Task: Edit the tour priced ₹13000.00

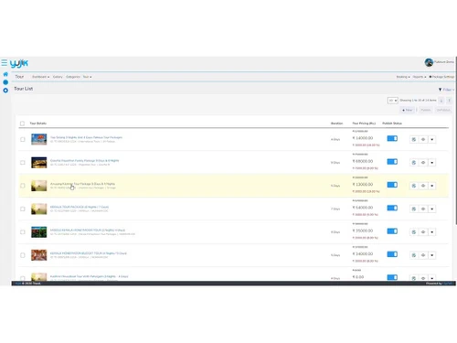Action: pos(414,186)
